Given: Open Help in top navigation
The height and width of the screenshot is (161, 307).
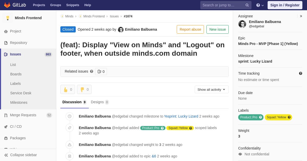Looking at the screenshot, I should [88, 5].
